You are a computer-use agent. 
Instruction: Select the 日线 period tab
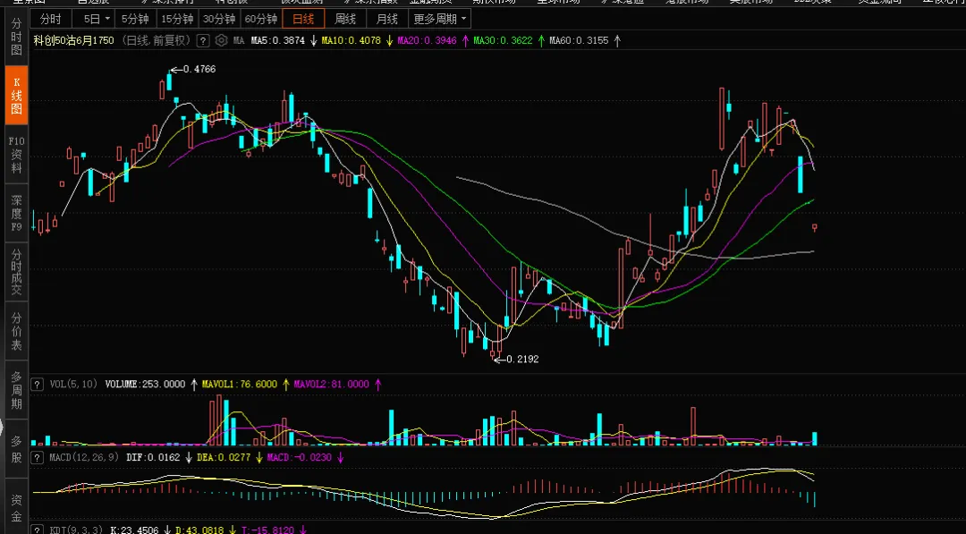pyautogui.click(x=303, y=19)
